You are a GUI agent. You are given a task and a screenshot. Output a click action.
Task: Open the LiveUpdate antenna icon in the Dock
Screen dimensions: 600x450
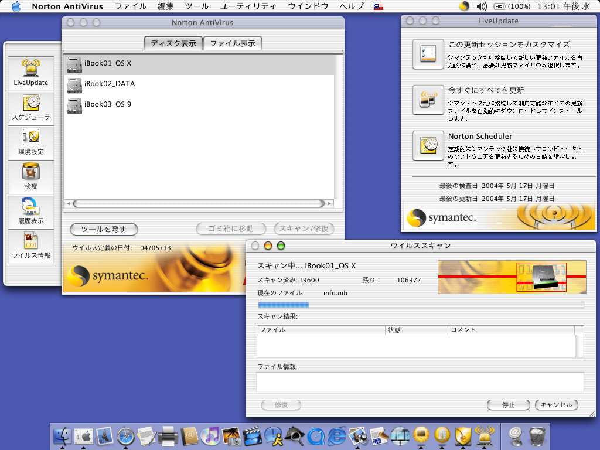click(x=484, y=436)
